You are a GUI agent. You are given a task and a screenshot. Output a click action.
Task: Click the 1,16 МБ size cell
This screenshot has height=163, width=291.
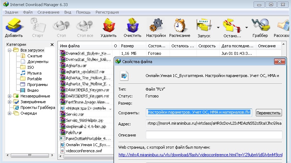click(x=129, y=53)
